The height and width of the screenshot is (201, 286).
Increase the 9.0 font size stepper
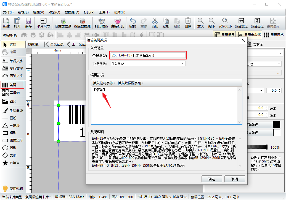click(x=280, y=89)
